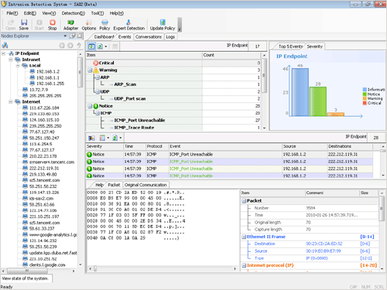The width and height of the screenshot is (387, 290).
Task: Open the Original Communication tab
Action: [146, 185]
